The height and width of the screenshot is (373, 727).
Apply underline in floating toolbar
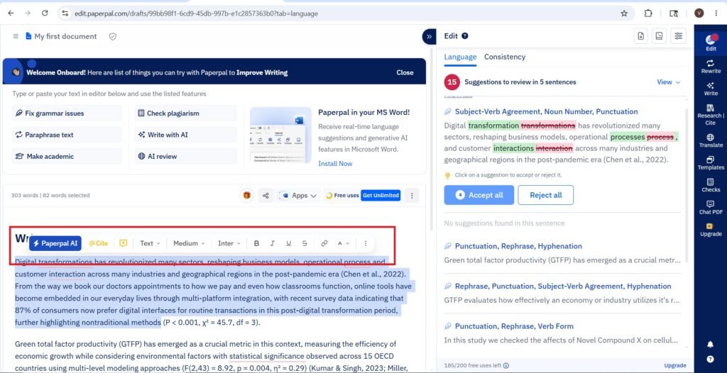(x=288, y=243)
